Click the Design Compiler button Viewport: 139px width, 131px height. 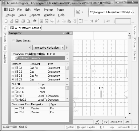coord(86,127)
